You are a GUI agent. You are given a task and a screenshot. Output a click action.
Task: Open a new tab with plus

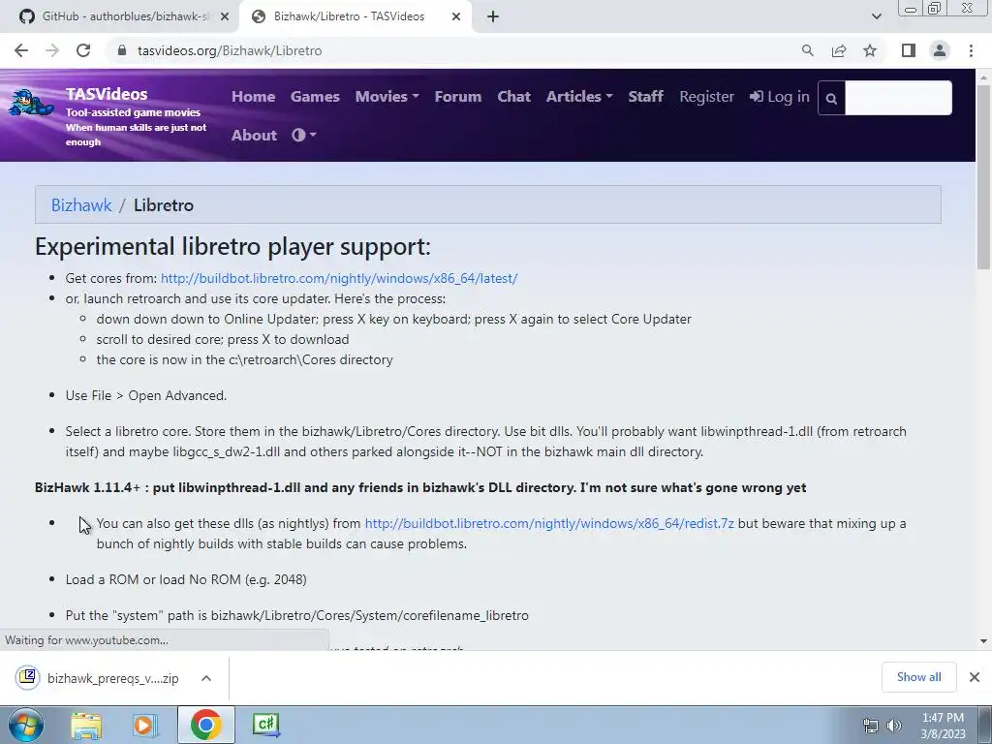[493, 16]
